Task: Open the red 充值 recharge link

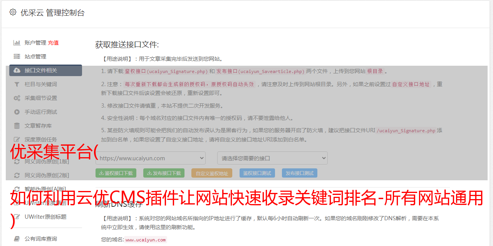Action: (x=53, y=43)
